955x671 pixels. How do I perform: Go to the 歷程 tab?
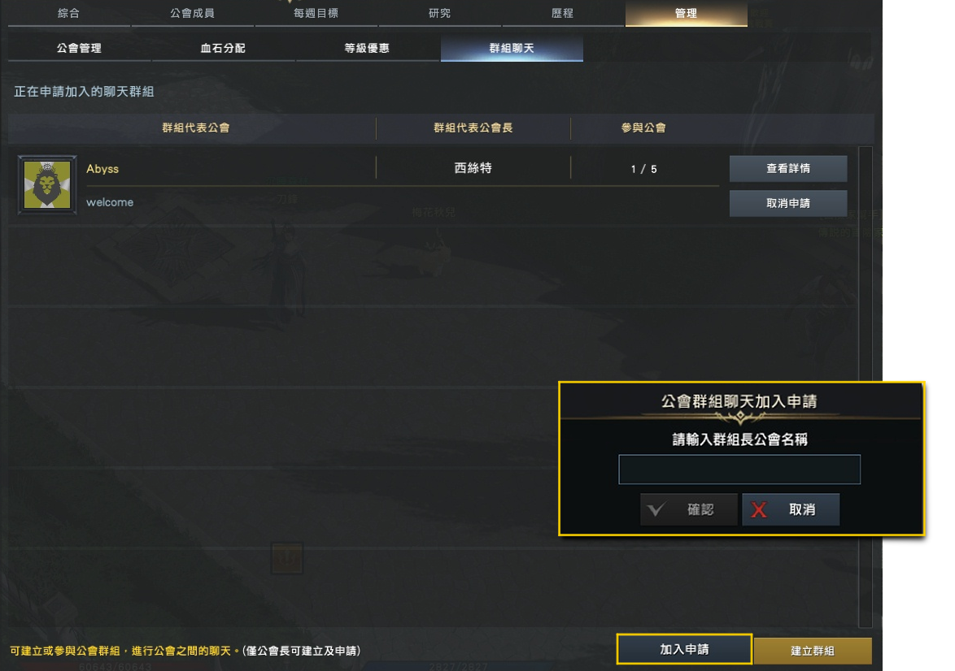tap(563, 13)
